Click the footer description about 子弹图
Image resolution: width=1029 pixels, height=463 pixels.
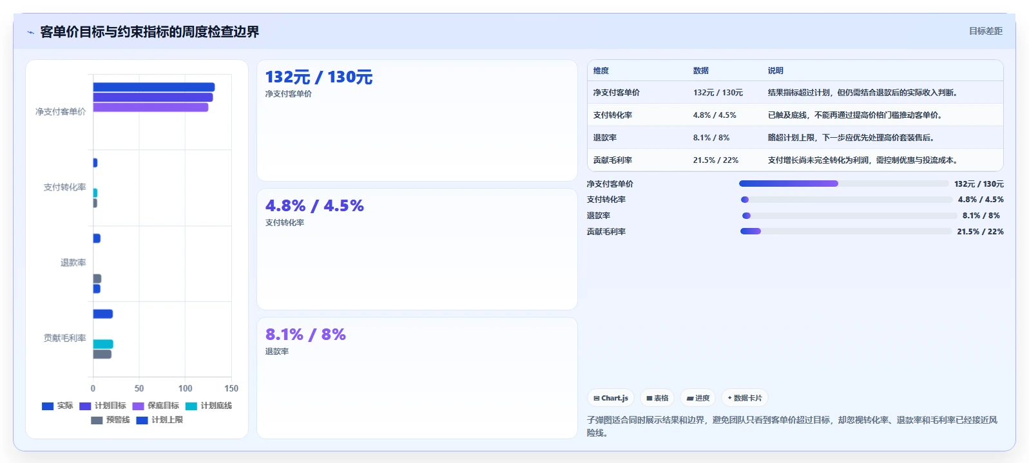[x=792, y=426]
